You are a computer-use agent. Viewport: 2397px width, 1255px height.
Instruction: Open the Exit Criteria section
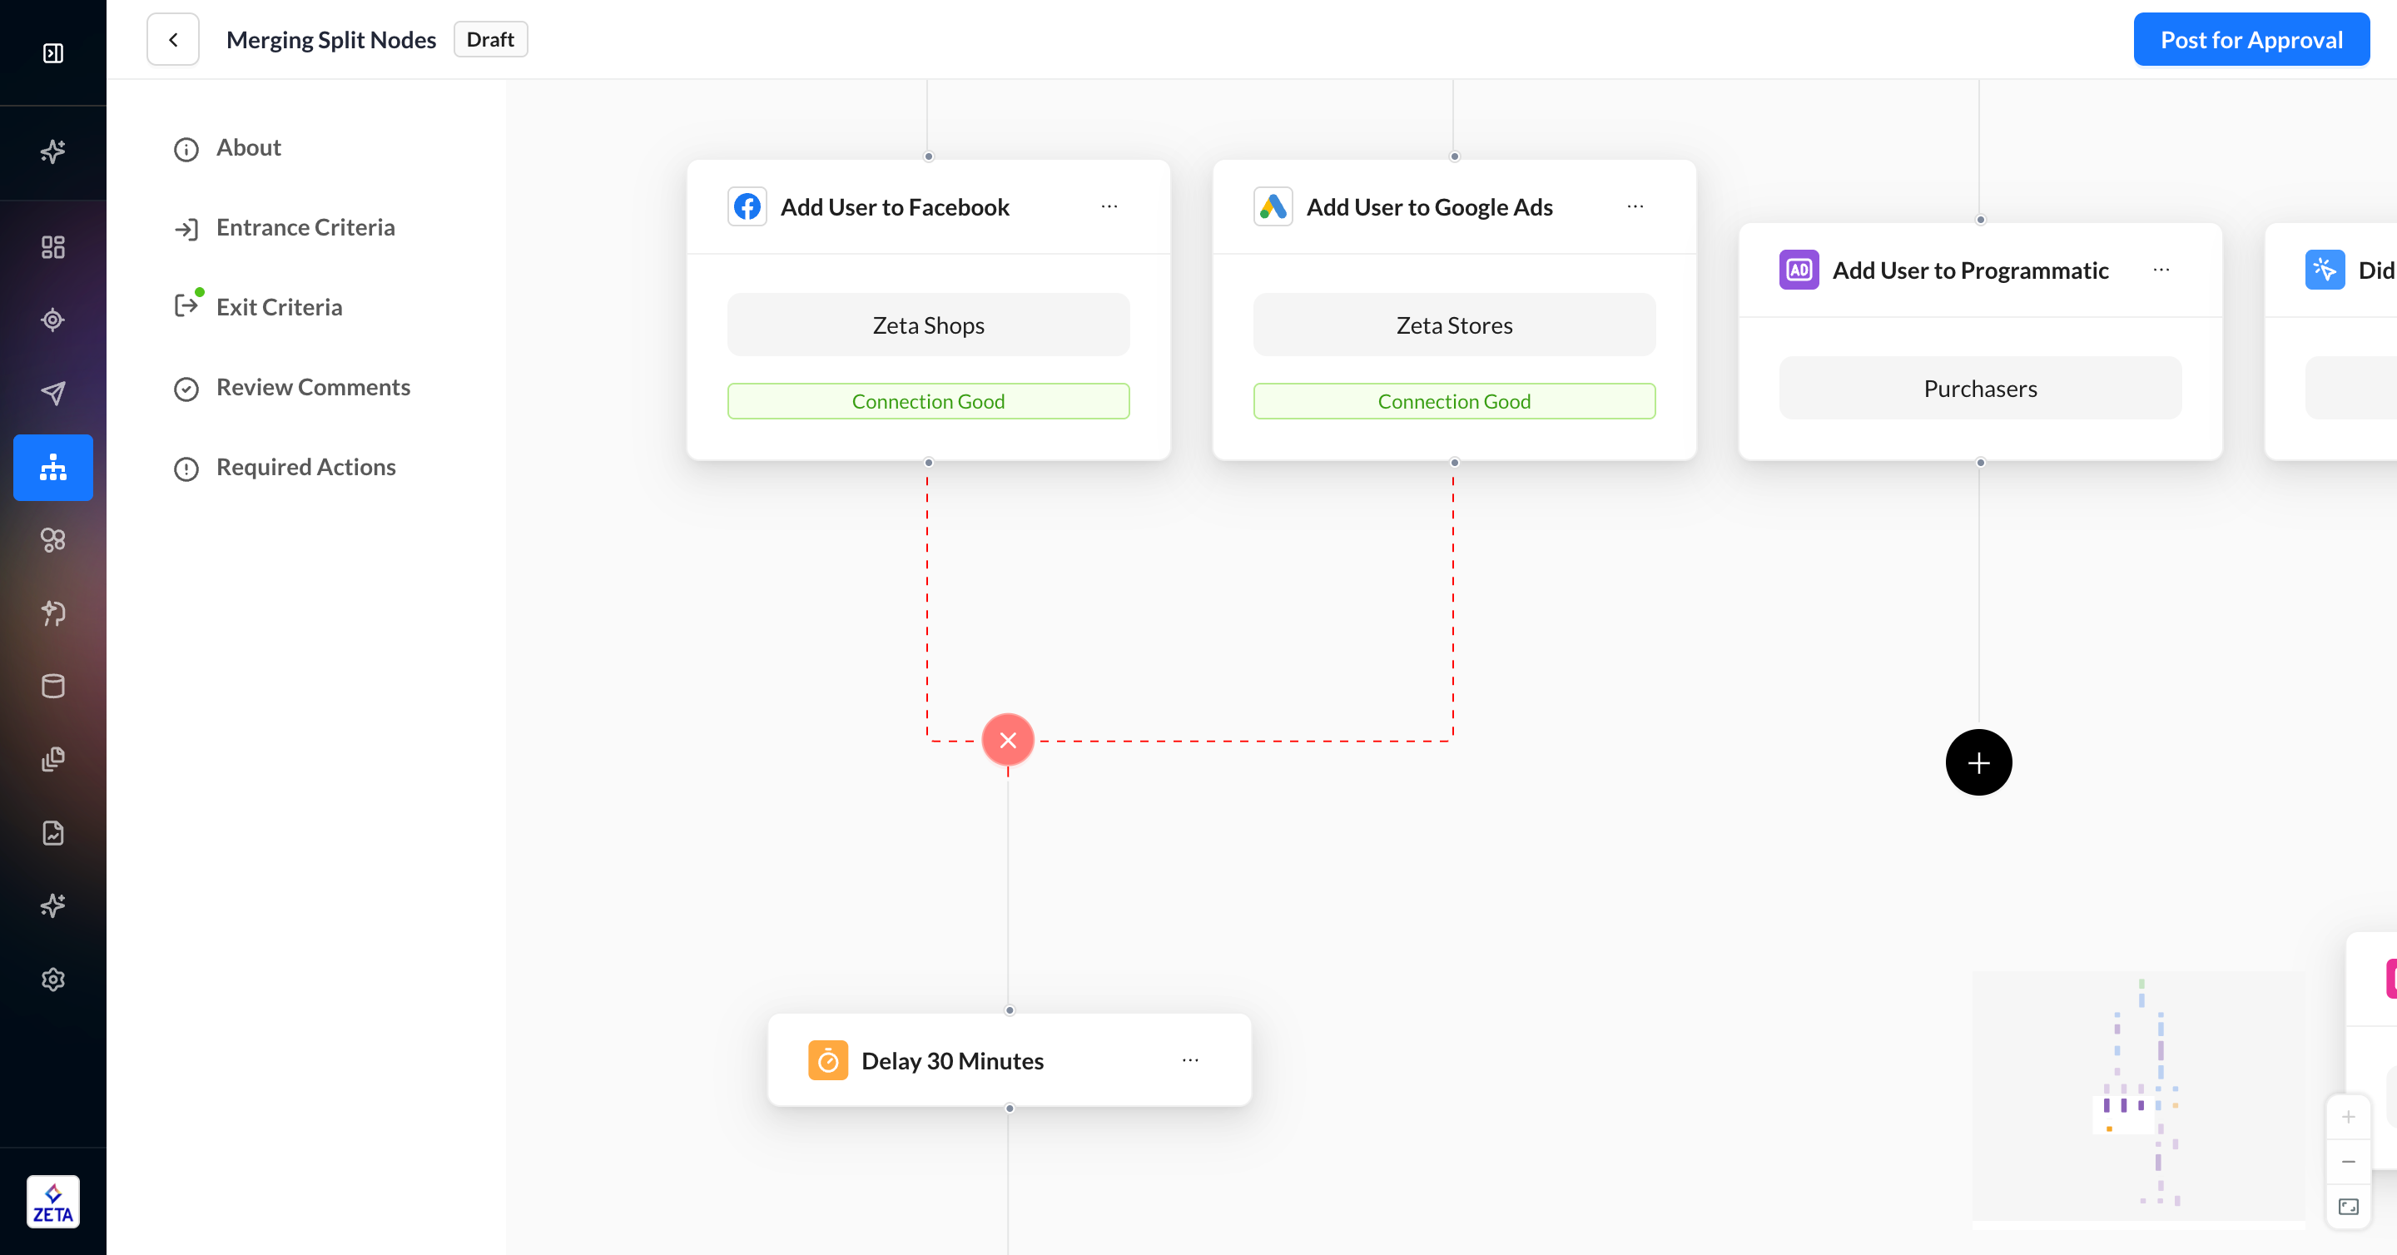coord(279,308)
